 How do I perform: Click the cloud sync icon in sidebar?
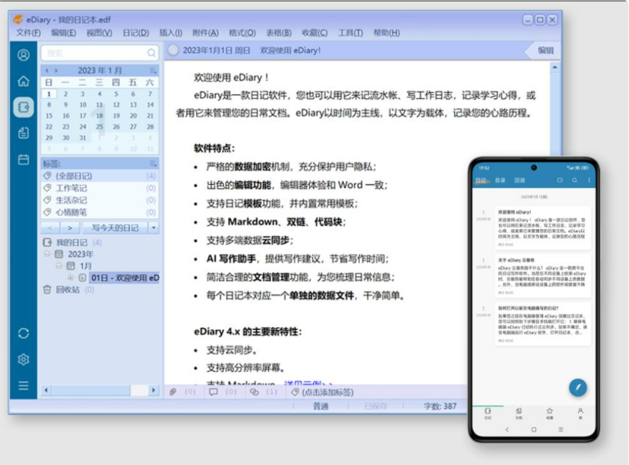23,334
